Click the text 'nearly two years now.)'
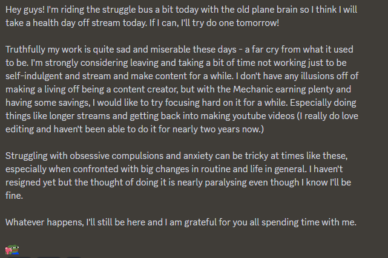388x258 pixels. click(218, 129)
